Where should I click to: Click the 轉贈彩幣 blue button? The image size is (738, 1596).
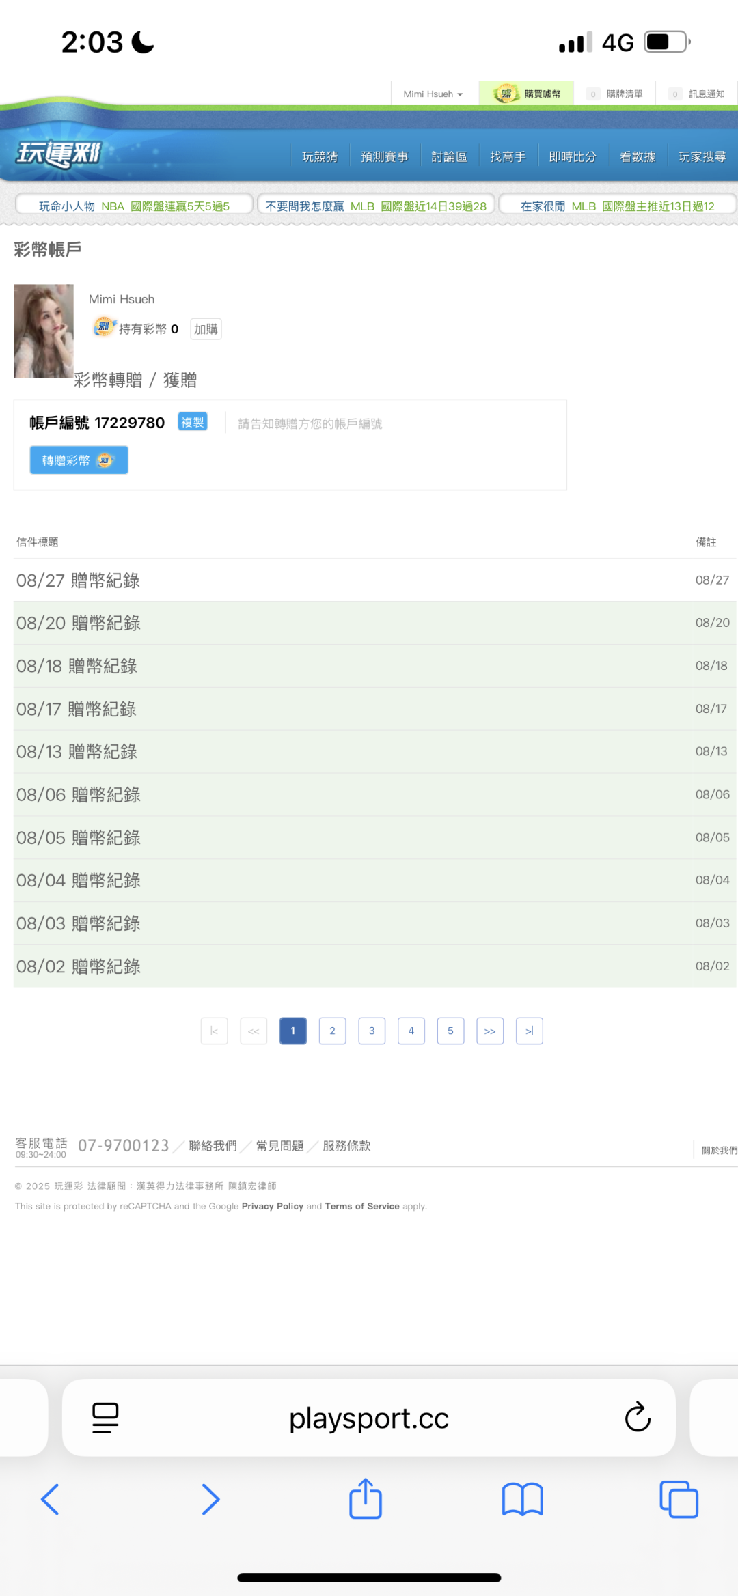click(x=79, y=460)
